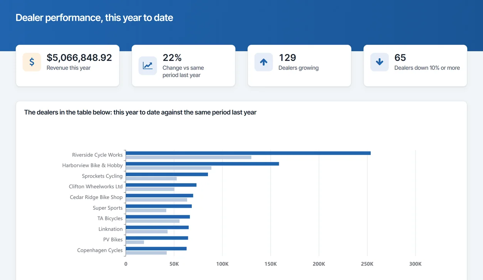Click Copenhagen Cycles this-year dark bar
The height and width of the screenshot is (280, 483).
(x=156, y=249)
